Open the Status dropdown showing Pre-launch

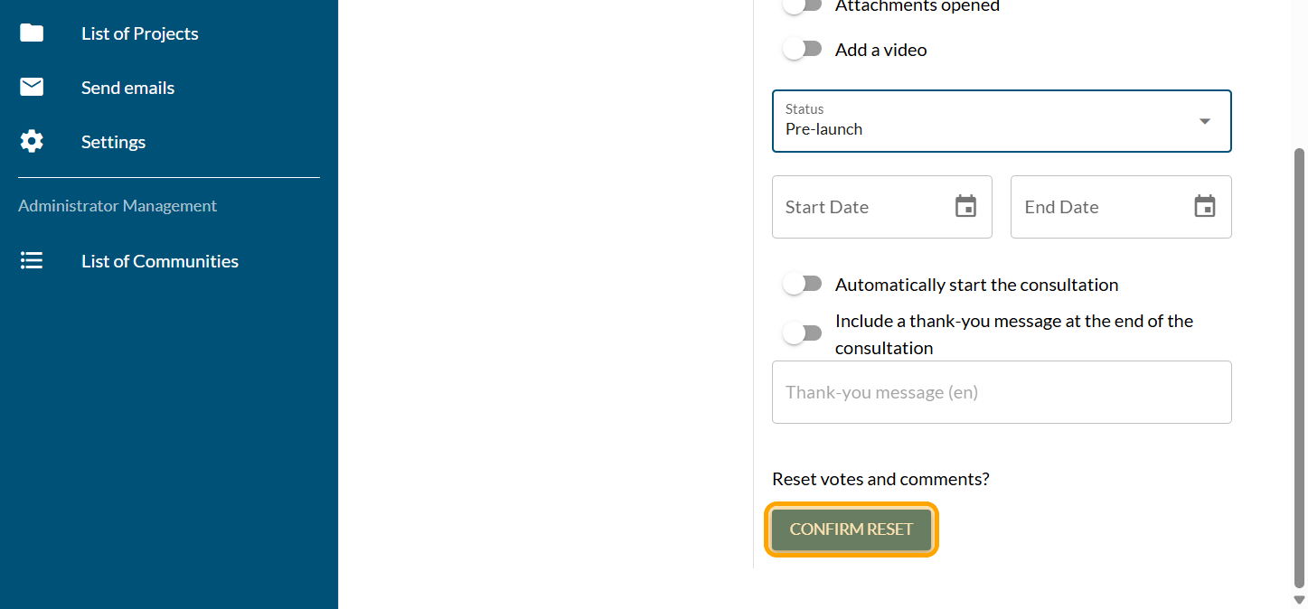point(985,121)
